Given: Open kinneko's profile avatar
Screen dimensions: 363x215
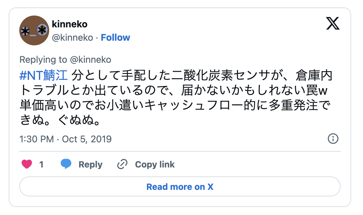Looking at the screenshot, I should pyautogui.click(x=34, y=30).
